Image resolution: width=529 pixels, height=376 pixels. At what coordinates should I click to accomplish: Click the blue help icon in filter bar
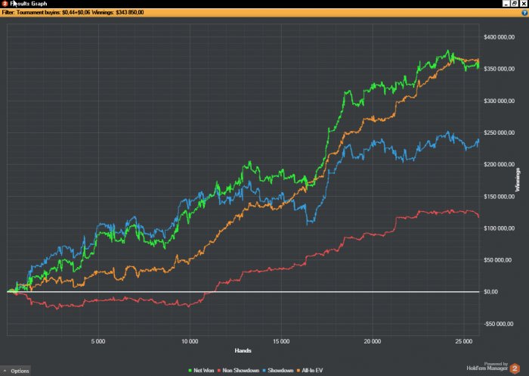click(524, 13)
